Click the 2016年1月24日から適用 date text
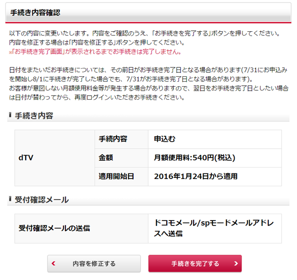The width and height of the screenshot is (297, 280). click(x=196, y=176)
